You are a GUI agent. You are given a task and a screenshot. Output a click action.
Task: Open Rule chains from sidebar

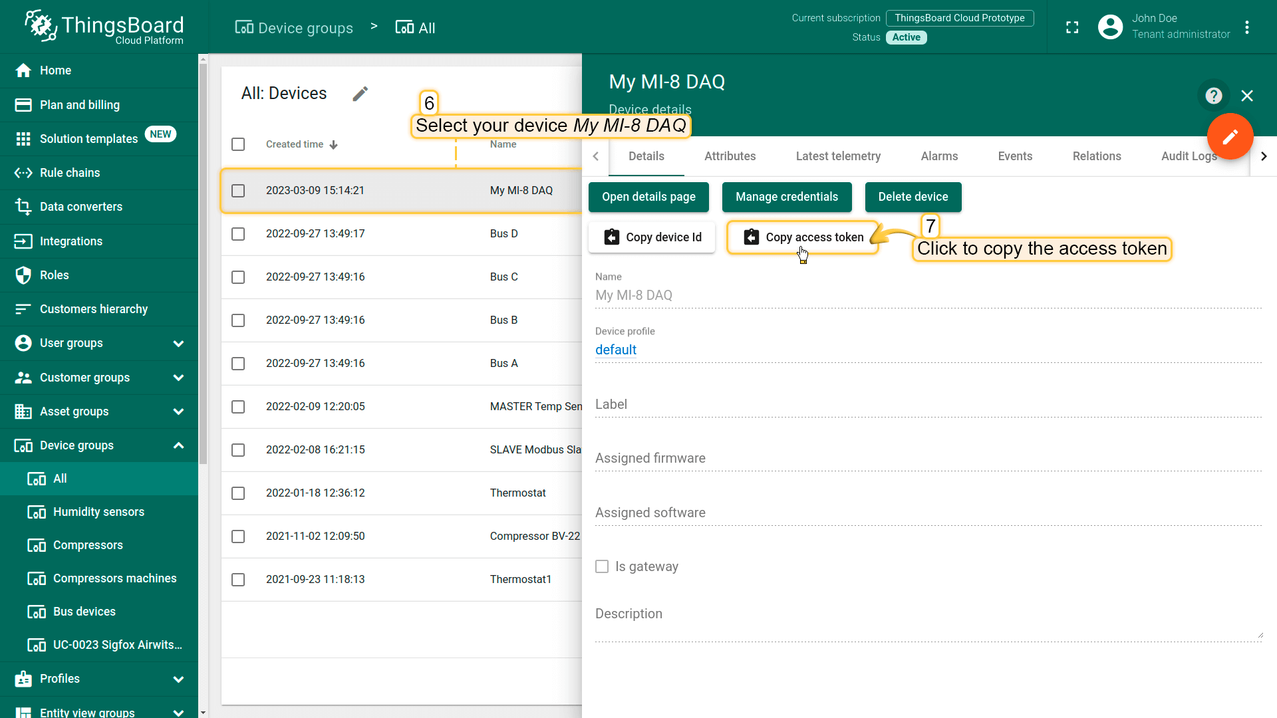point(70,173)
